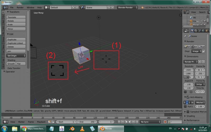The height and width of the screenshot is (132, 211).
Task: Select the Object properties tab icon
Action: click(207, 31)
